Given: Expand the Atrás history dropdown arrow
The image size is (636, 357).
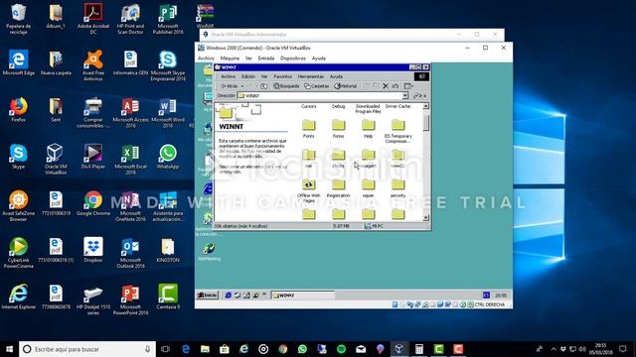Looking at the screenshot, I should click(x=242, y=86).
